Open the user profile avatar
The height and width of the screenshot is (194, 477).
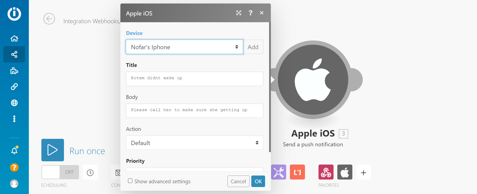(14, 184)
